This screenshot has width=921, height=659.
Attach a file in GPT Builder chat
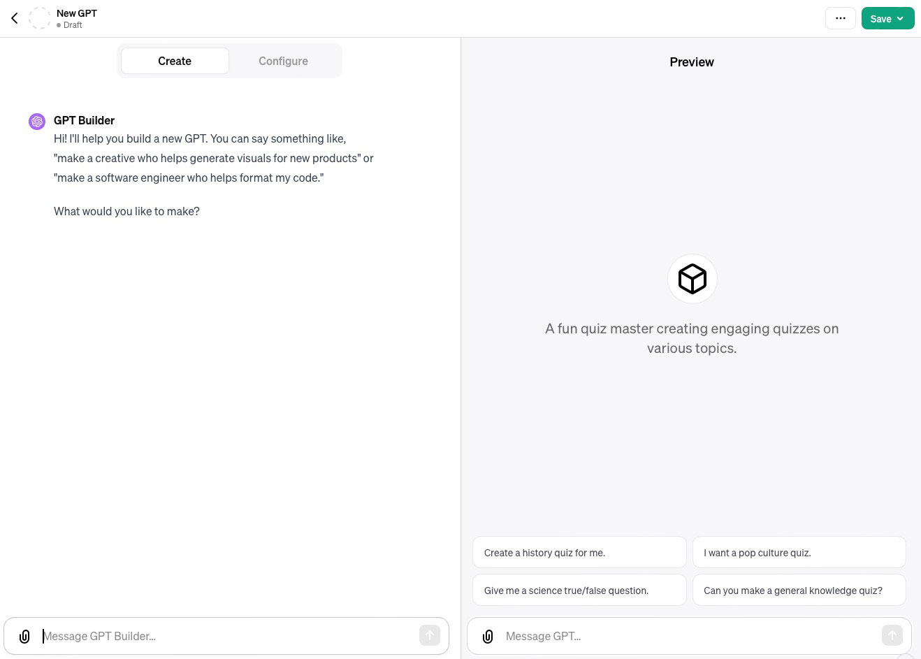pyautogui.click(x=24, y=636)
